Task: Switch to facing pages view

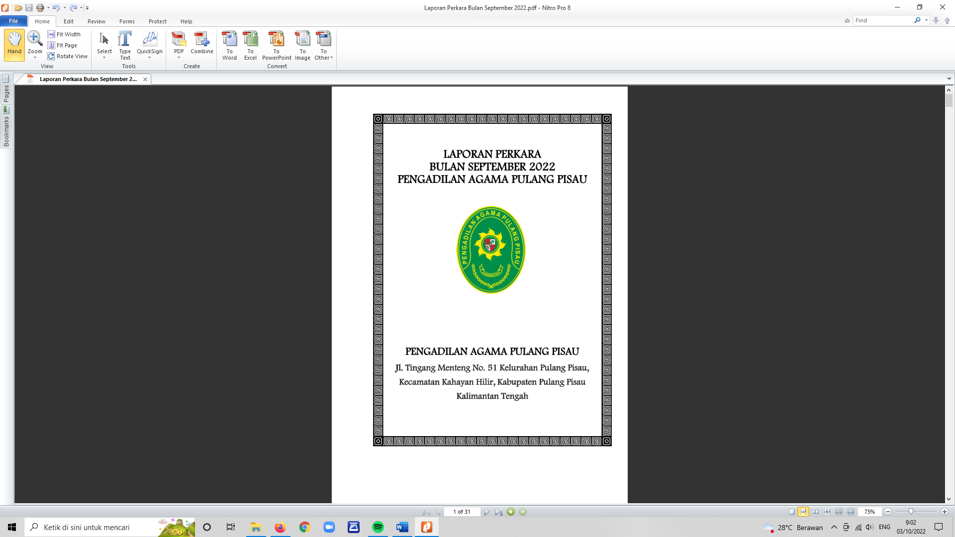Action: (815, 512)
